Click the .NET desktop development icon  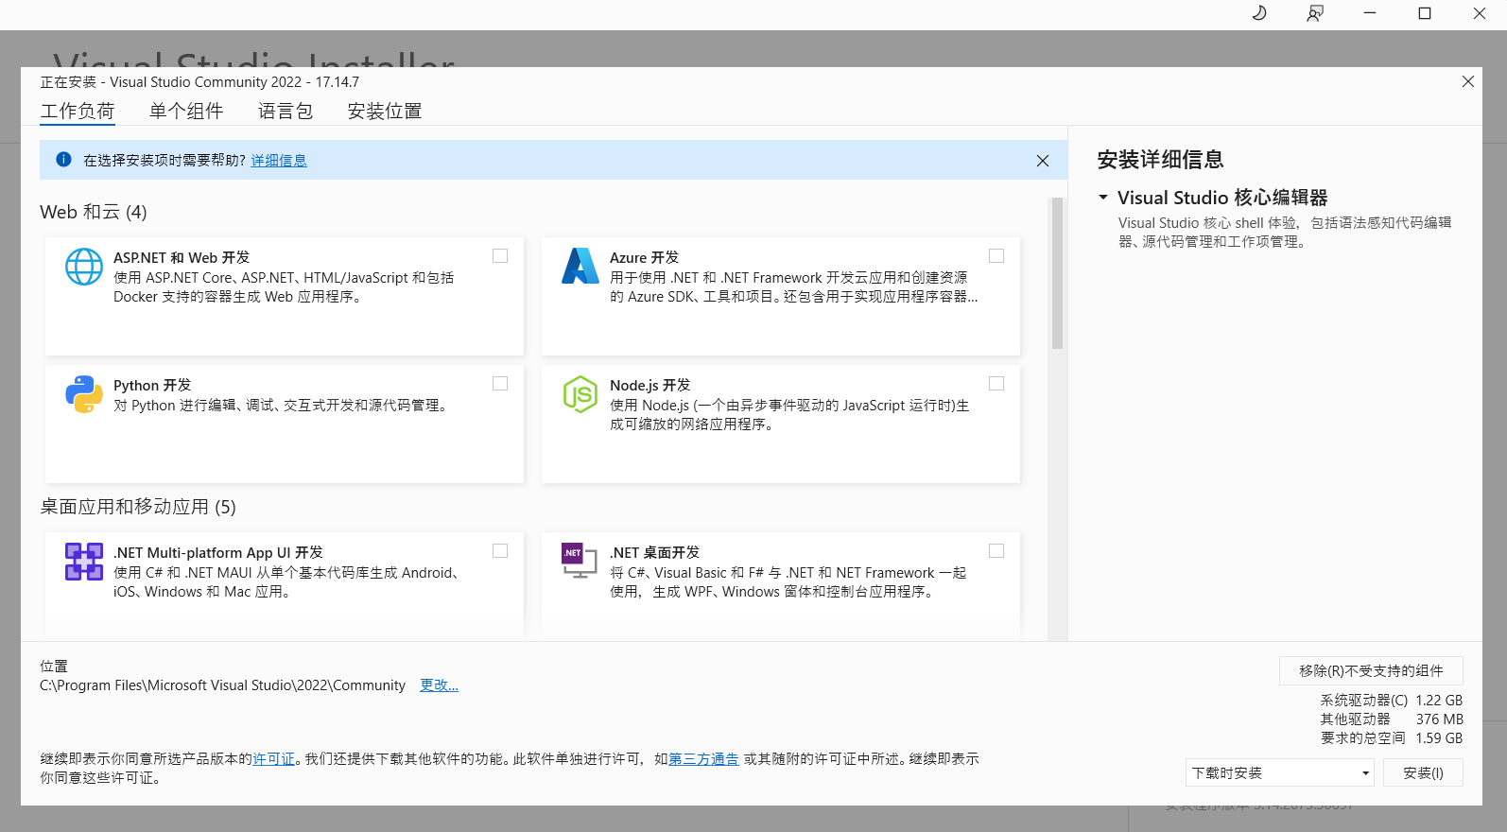click(x=580, y=561)
